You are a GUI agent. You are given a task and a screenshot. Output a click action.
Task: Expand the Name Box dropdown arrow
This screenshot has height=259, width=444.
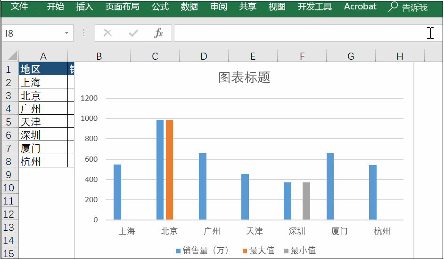pos(66,33)
